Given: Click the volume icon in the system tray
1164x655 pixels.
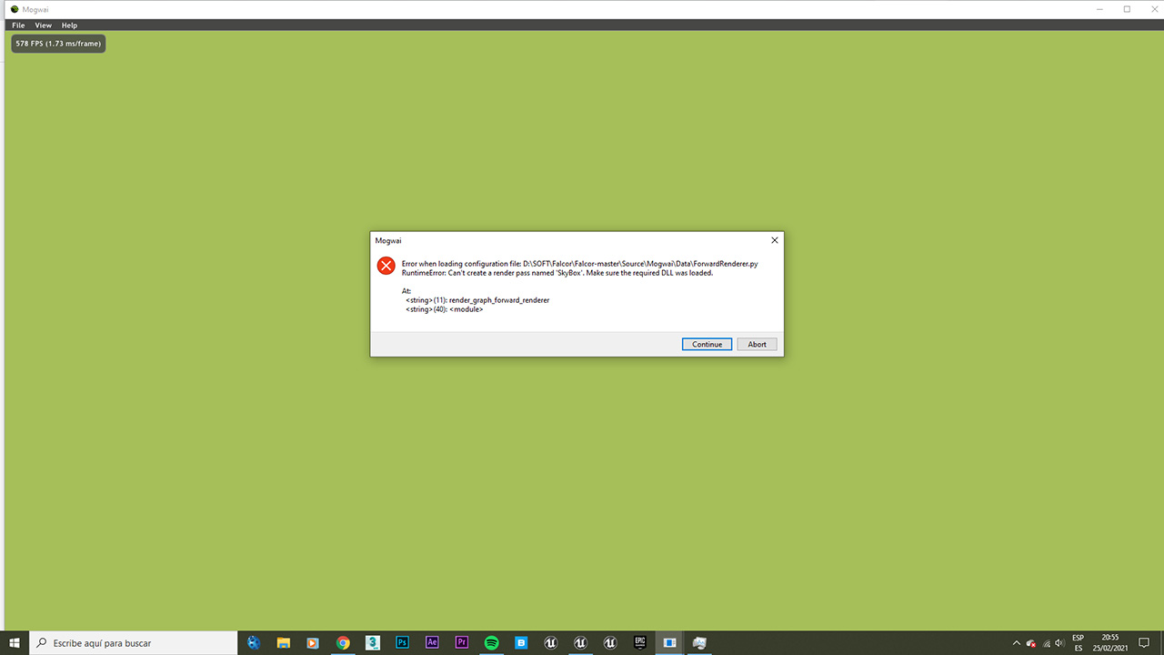Looking at the screenshot, I should point(1060,642).
